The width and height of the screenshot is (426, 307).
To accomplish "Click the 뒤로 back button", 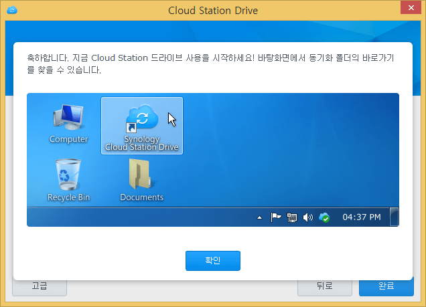I will click(325, 288).
